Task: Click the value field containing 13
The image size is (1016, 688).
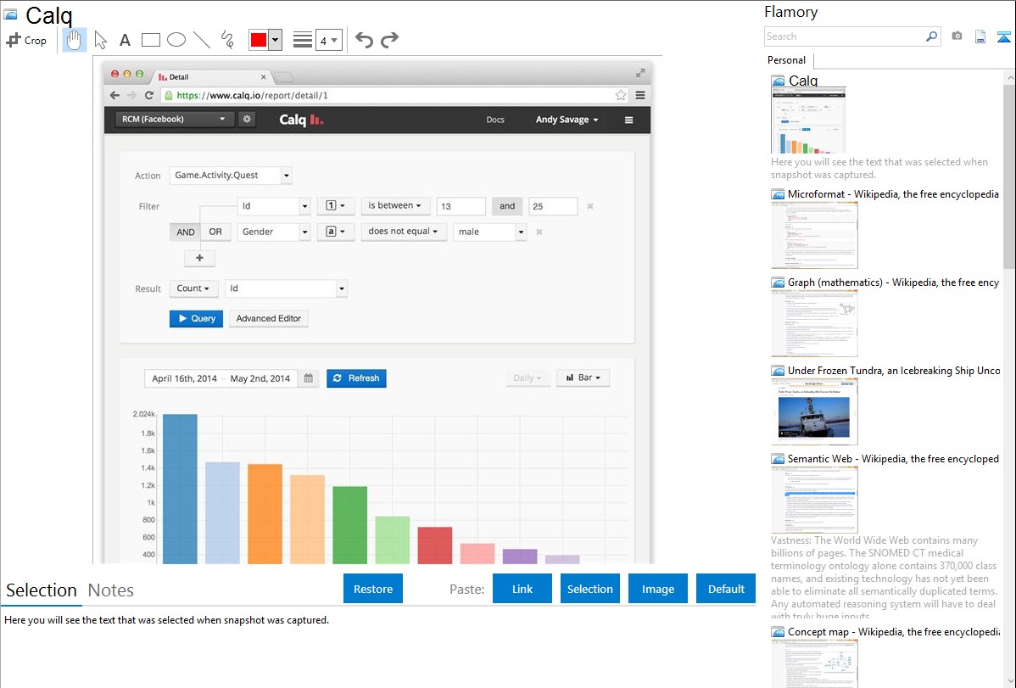Action: coord(461,206)
